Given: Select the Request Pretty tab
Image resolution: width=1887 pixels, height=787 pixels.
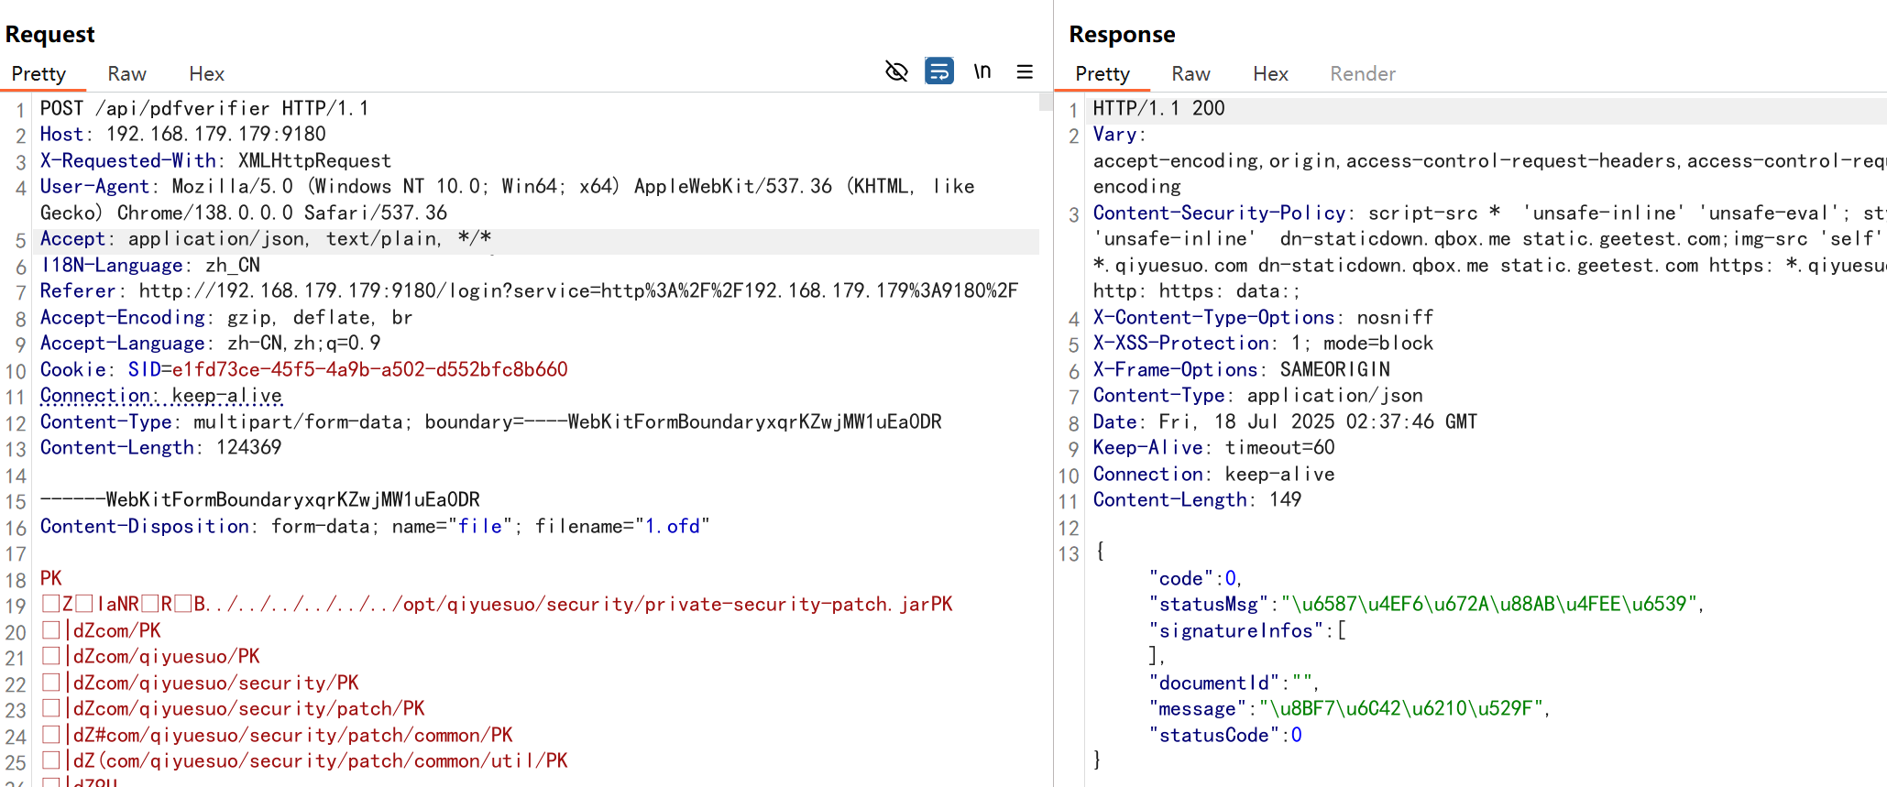Looking at the screenshot, I should pyautogui.click(x=38, y=74).
